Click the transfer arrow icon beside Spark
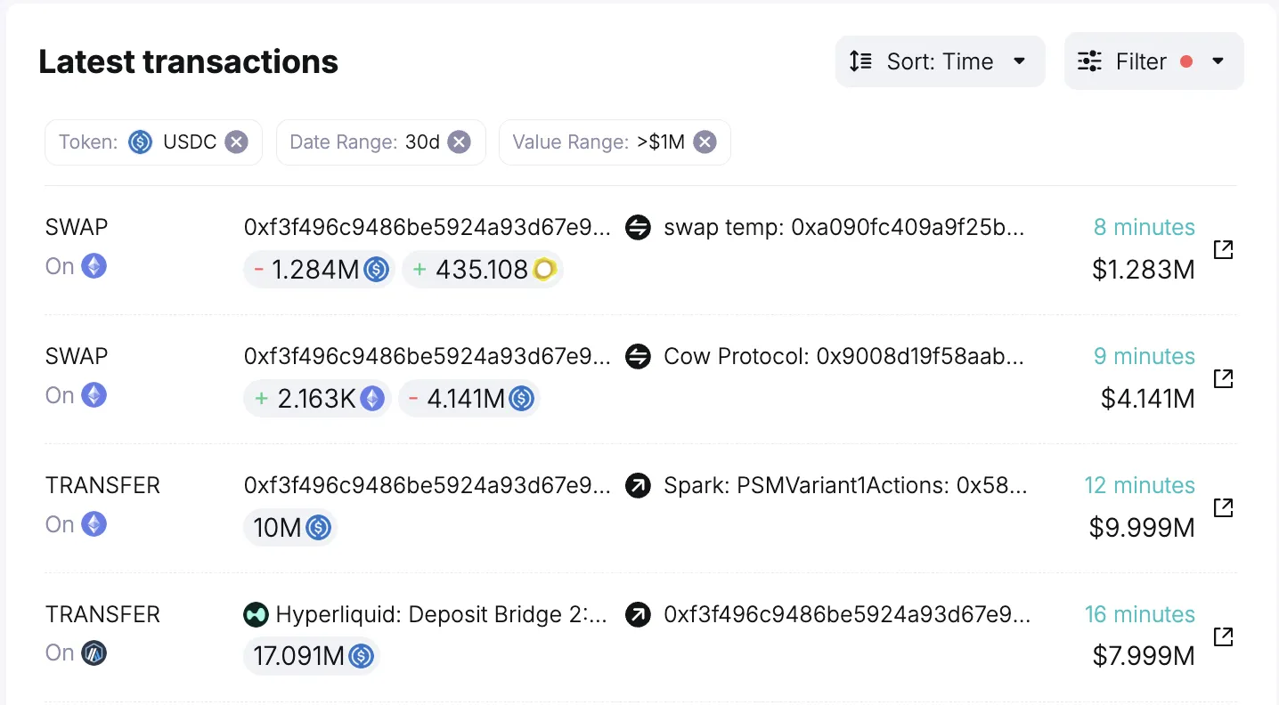The width and height of the screenshot is (1279, 705). [x=638, y=486]
